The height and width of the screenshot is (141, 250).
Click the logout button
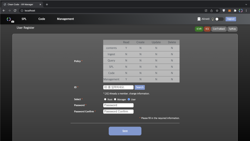coord(231,19)
